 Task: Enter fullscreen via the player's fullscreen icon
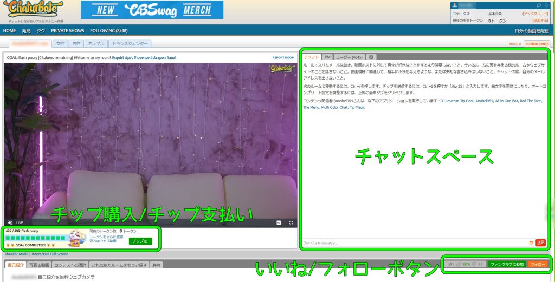tap(291, 222)
